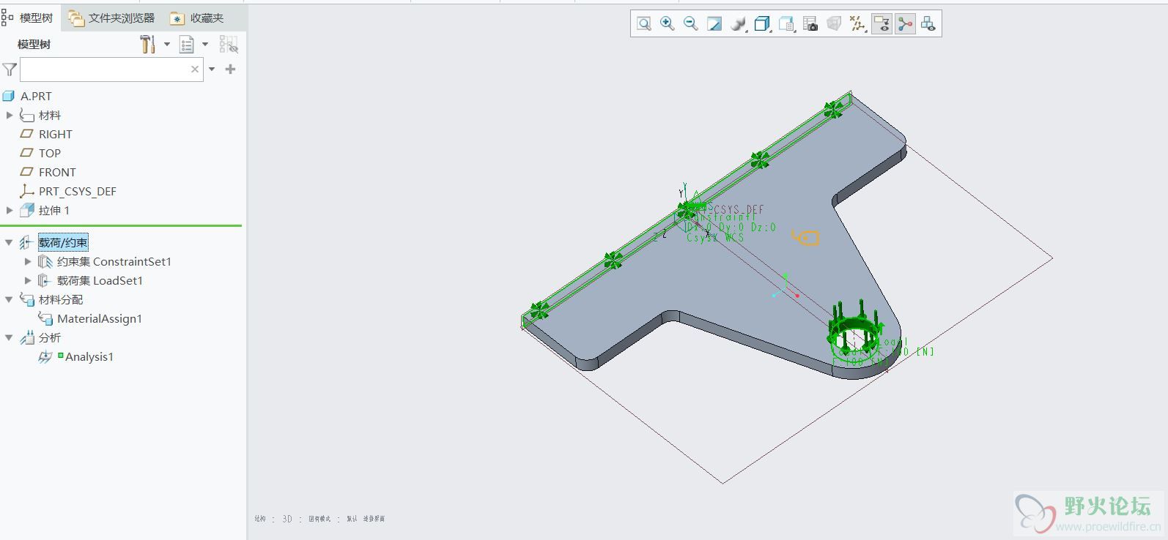Image resolution: width=1168 pixels, height=540 pixels.
Task: Switch to the 模型树 tab
Action: click(28, 18)
